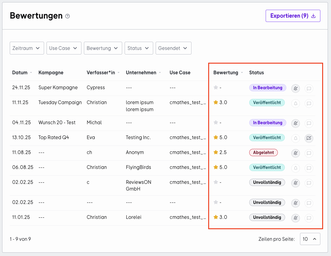Viewport: 331px width, 256px height.
Task: Click bell icon in FlyingBirds row
Action: click(295, 168)
